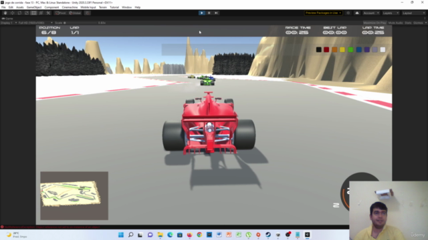This screenshot has width=428, height=240.
Task: Open the Terrain menu
Action: pos(103,7)
